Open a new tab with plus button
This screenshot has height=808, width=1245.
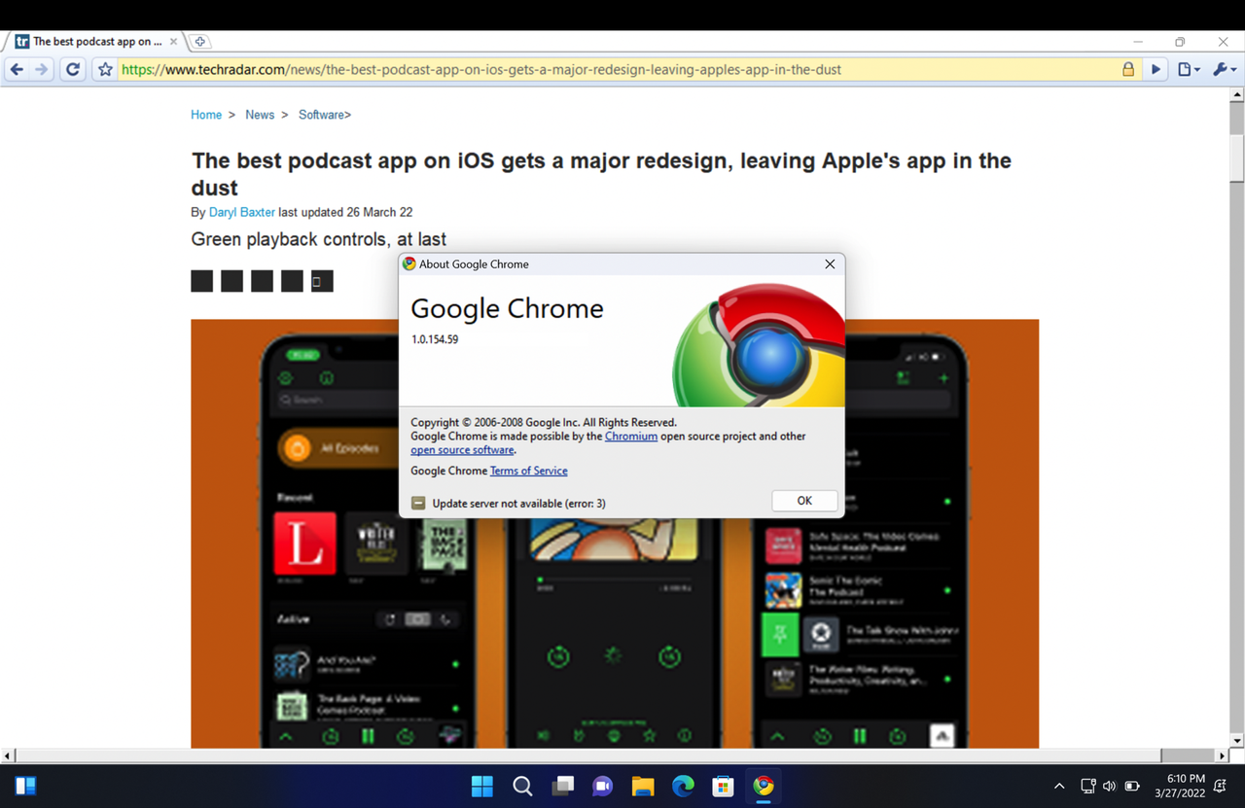tap(199, 42)
